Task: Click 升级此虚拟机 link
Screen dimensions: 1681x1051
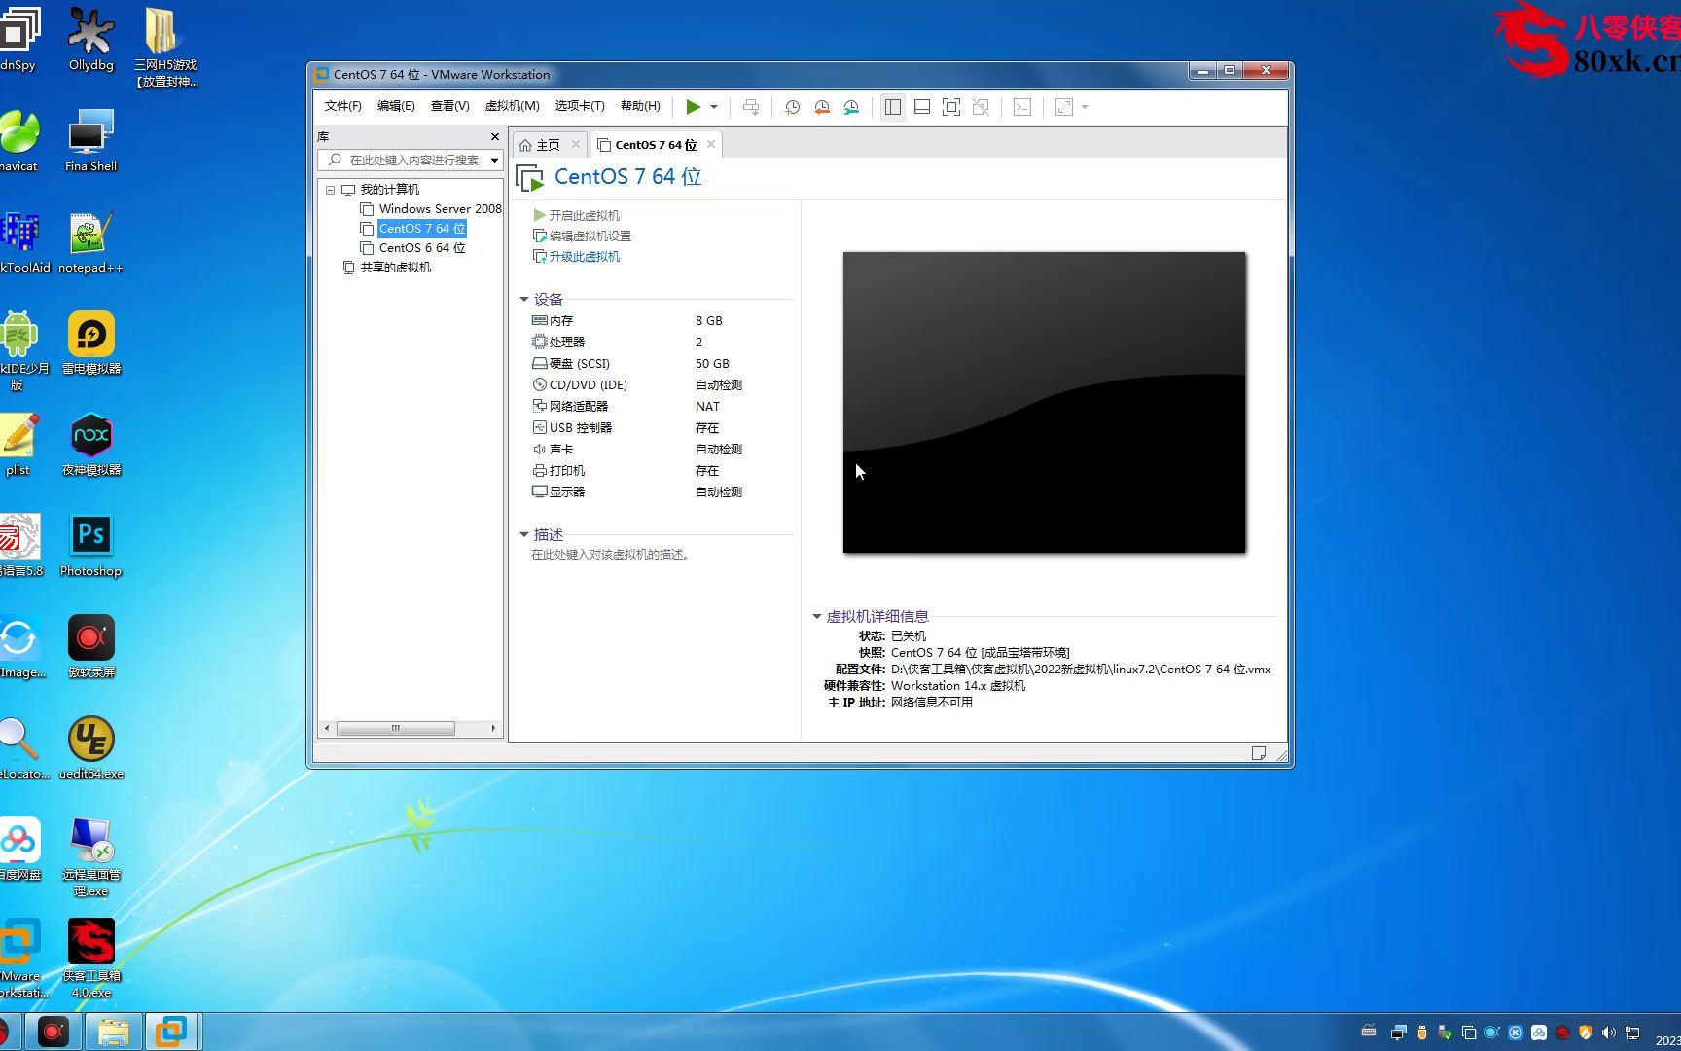Action: [576, 256]
